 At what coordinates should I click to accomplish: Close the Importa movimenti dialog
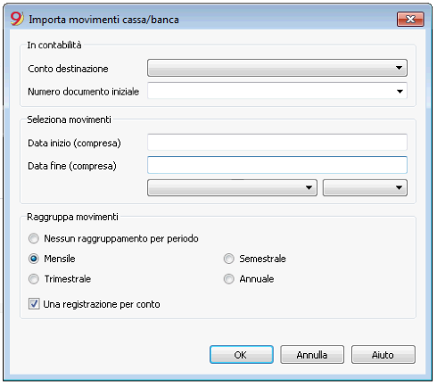pos(410,20)
